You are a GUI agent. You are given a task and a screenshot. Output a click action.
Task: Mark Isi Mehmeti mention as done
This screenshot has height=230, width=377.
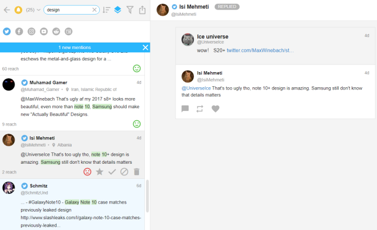click(x=112, y=172)
